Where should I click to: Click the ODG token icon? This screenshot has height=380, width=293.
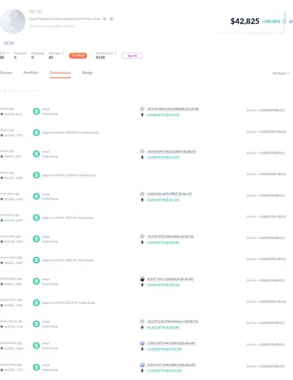pos(142,236)
